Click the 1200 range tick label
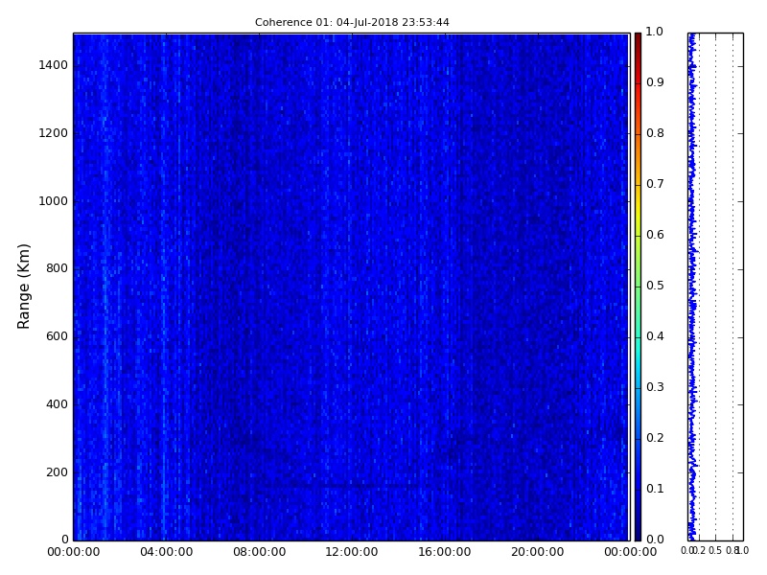Viewport: 767px width, 575px height. [53, 133]
